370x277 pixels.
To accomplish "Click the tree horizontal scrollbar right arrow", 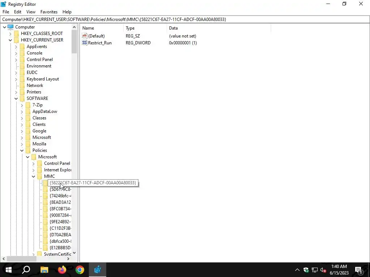I will (68, 259).
